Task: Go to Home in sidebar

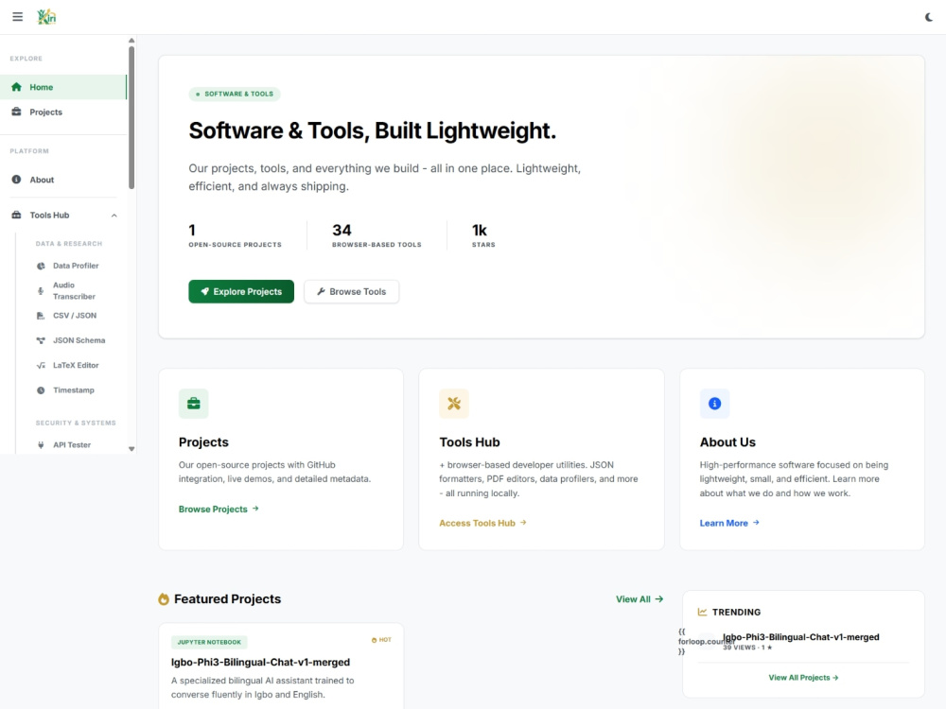Action: (x=63, y=87)
